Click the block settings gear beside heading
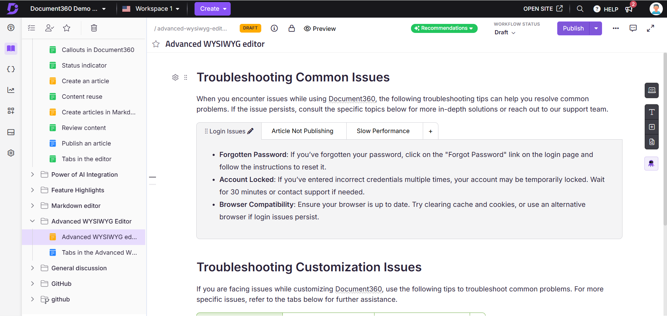This screenshot has height=316, width=667. 175,77
